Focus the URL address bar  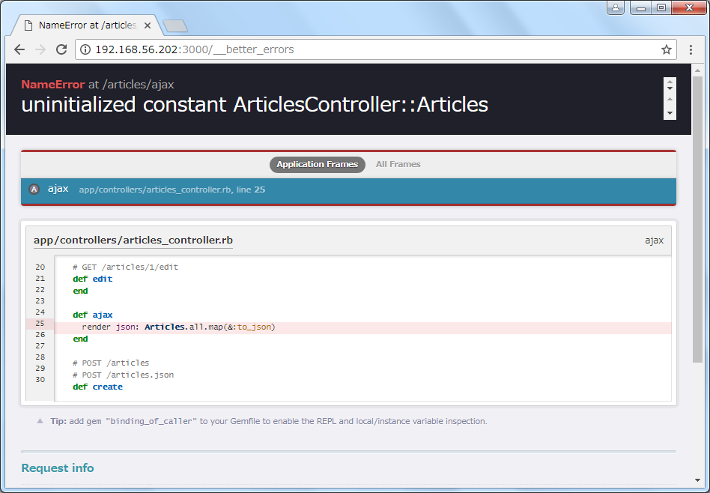click(x=374, y=49)
